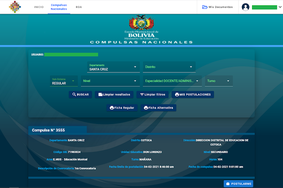283x188 pixels.
Task: Click the colorful site logo in header
Action: pos(15,7)
